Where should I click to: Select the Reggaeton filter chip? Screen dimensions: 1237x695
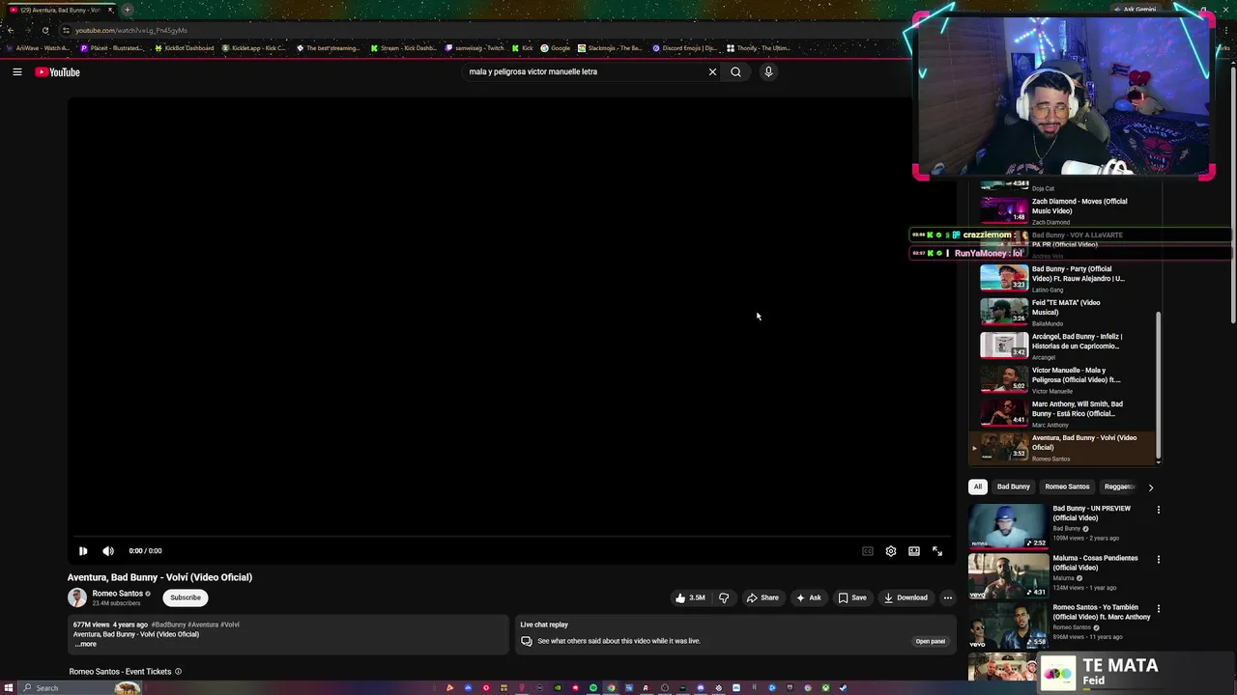point(1119,486)
